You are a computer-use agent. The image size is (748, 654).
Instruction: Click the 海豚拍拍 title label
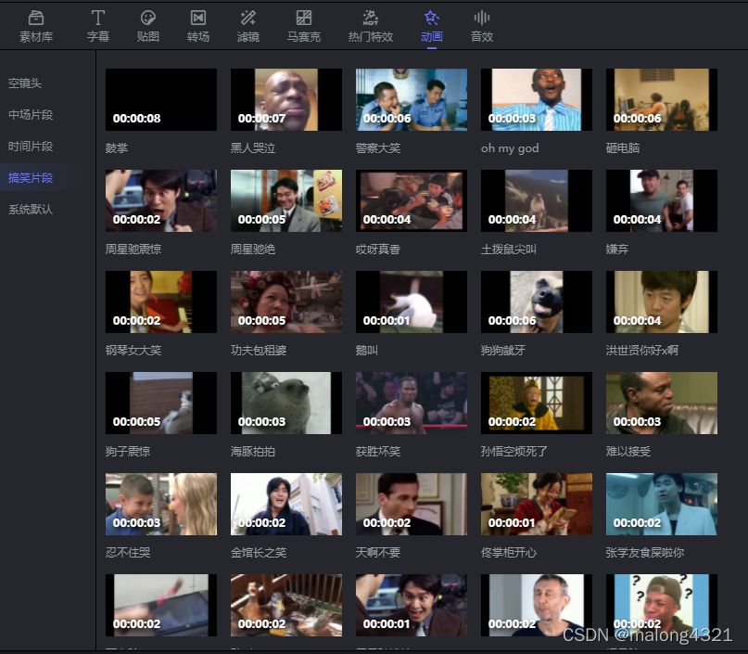(253, 452)
